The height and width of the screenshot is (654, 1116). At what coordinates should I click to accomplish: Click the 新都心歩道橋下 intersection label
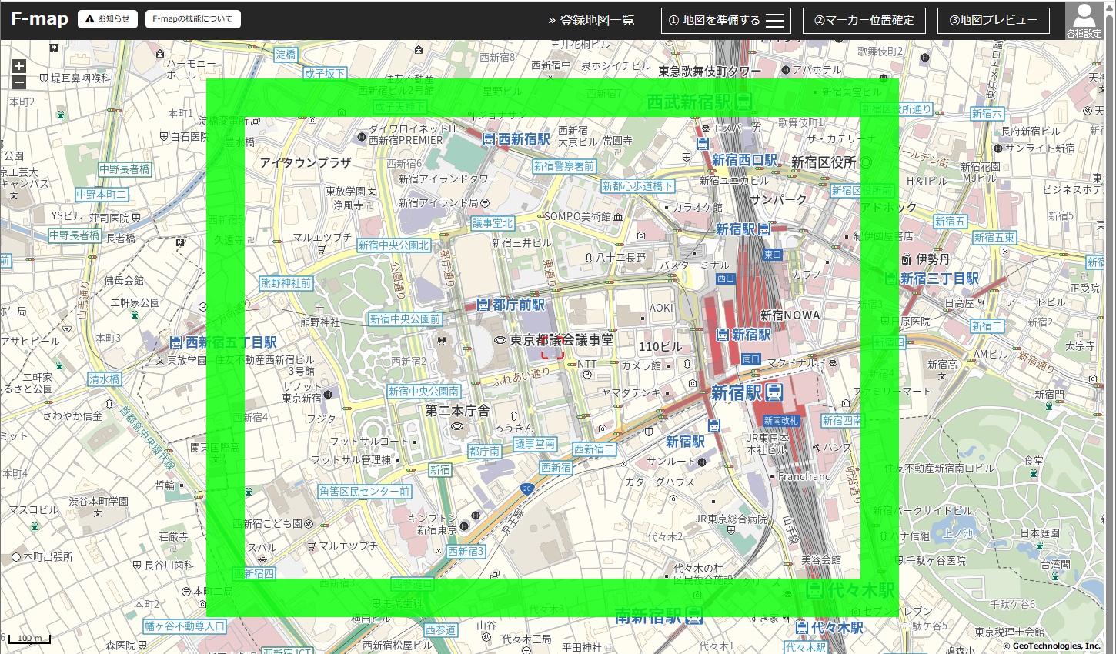[x=637, y=186]
